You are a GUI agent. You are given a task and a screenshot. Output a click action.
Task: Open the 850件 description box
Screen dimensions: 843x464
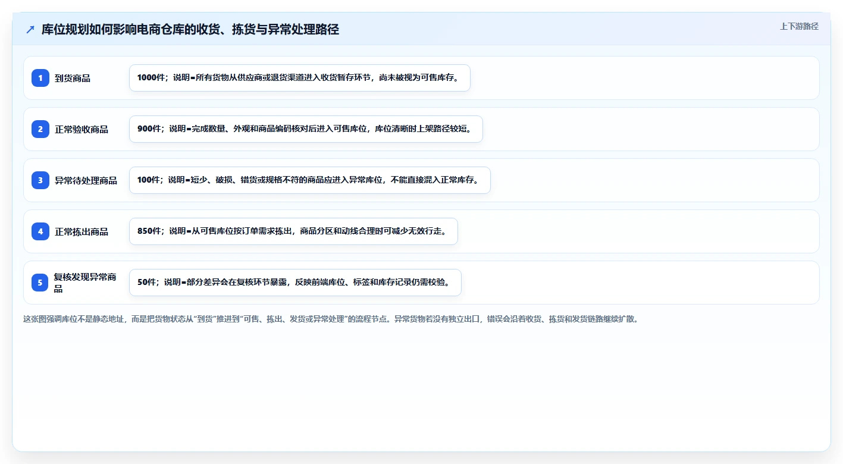pyautogui.click(x=293, y=231)
